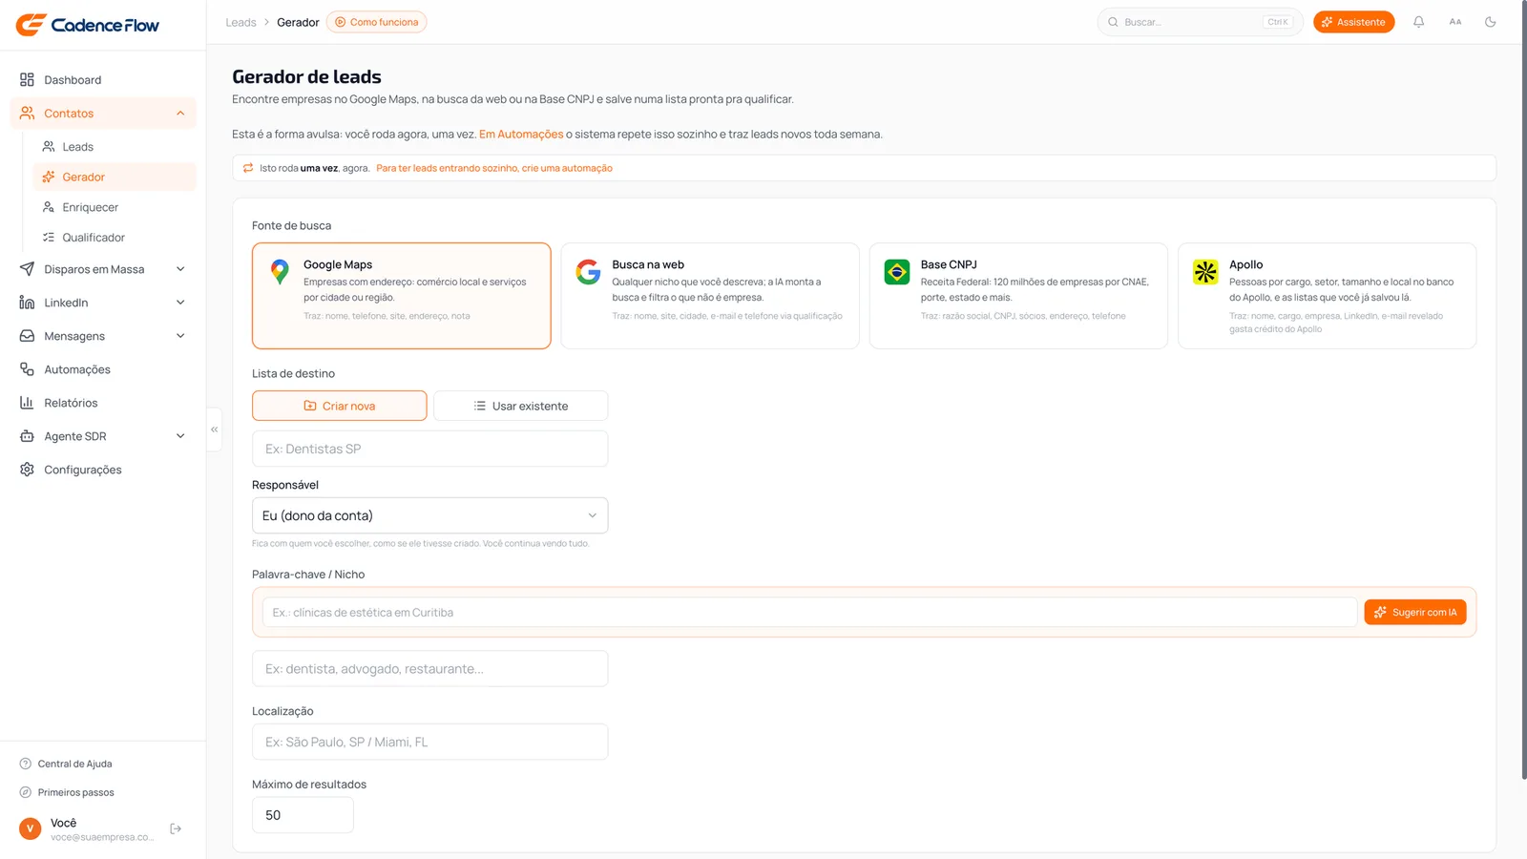Screen dimensions: 1527x859
Task: Open the Relatórios page
Action: click(103, 403)
